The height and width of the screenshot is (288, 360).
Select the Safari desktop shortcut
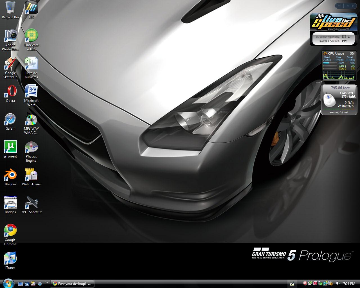[10, 121]
